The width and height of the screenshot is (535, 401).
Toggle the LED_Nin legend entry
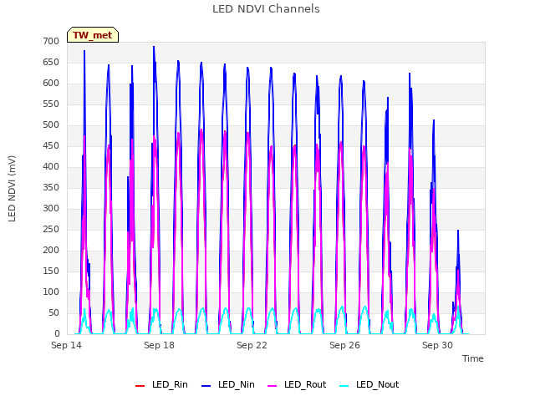click(228, 384)
